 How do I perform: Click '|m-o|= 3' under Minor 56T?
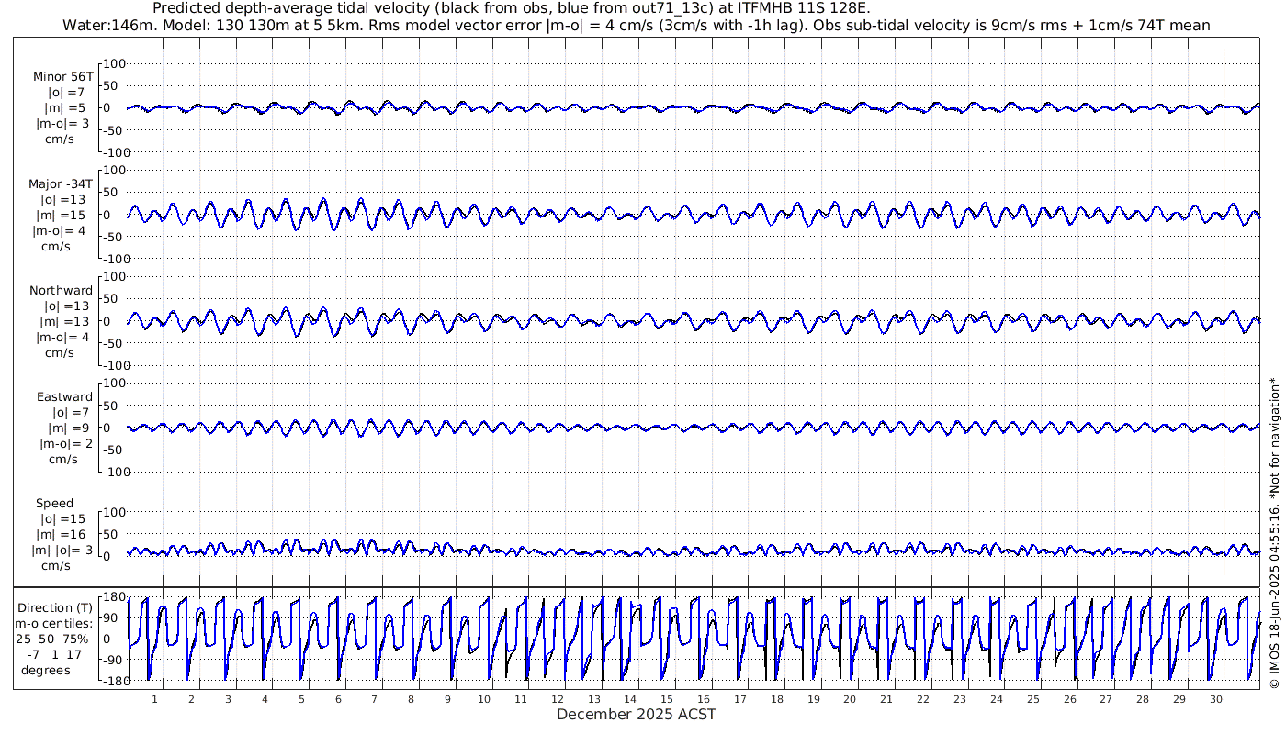coord(62,123)
